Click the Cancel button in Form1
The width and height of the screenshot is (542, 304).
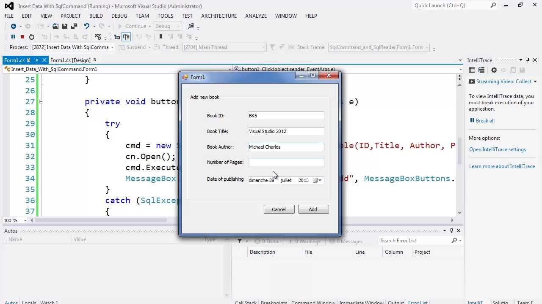tap(279, 209)
